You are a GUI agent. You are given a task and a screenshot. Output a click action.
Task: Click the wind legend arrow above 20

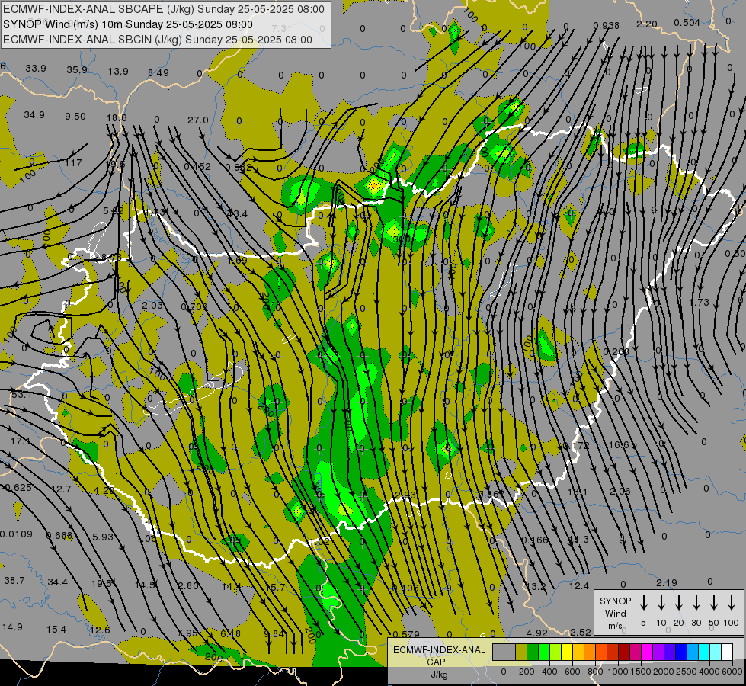[679, 603]
